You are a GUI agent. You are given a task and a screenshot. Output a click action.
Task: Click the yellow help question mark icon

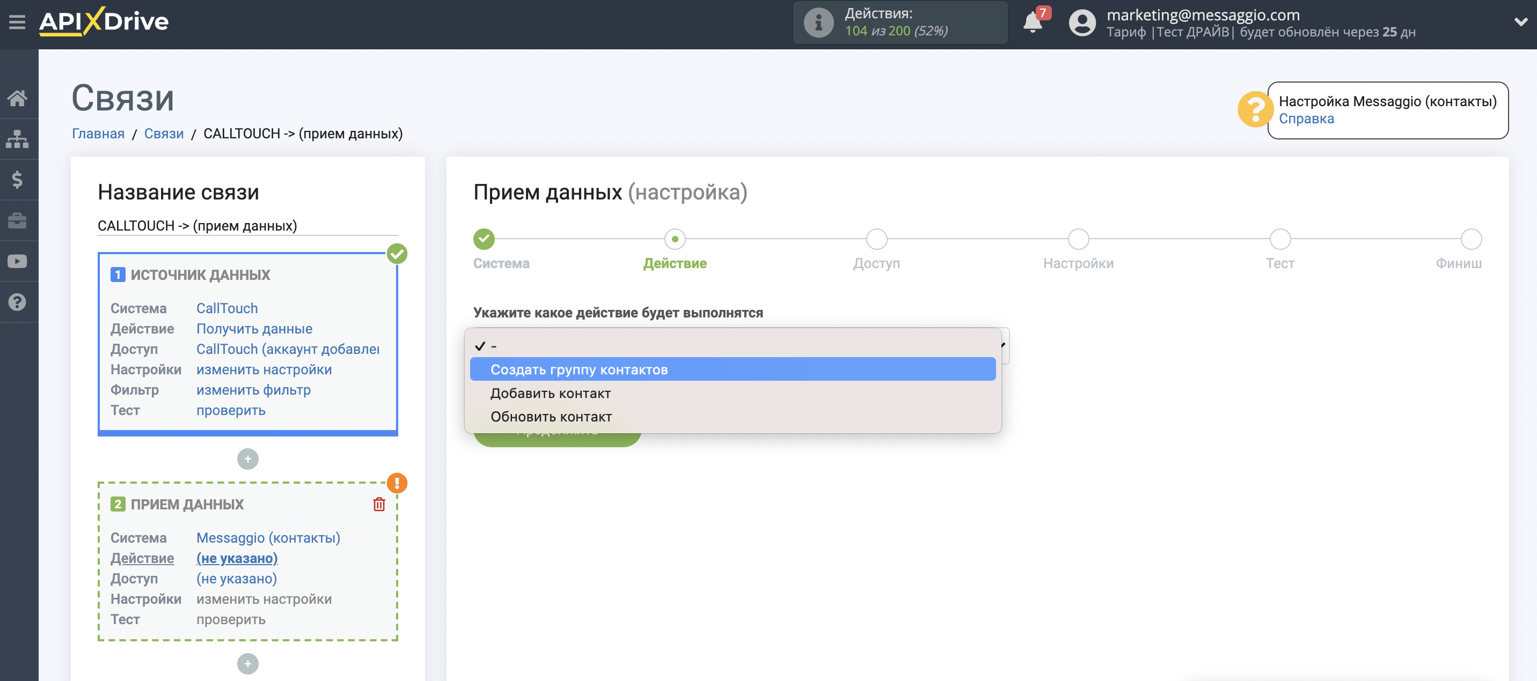click(1255, 109)
